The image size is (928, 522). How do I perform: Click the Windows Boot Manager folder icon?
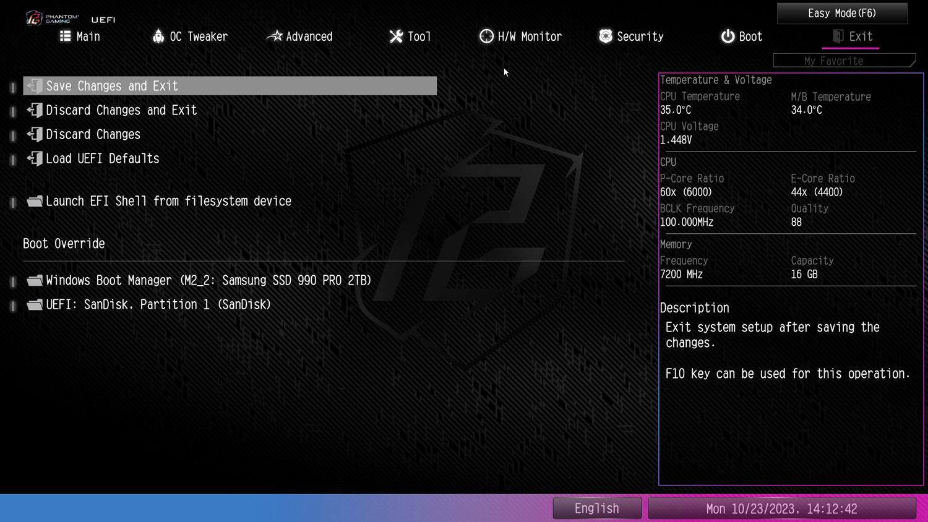tap(35, 280)
